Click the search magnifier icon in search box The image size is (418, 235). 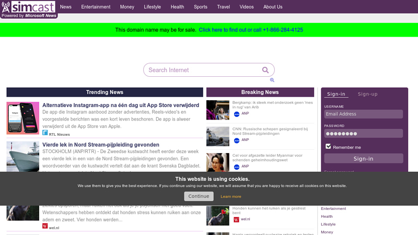pos(265,70)
